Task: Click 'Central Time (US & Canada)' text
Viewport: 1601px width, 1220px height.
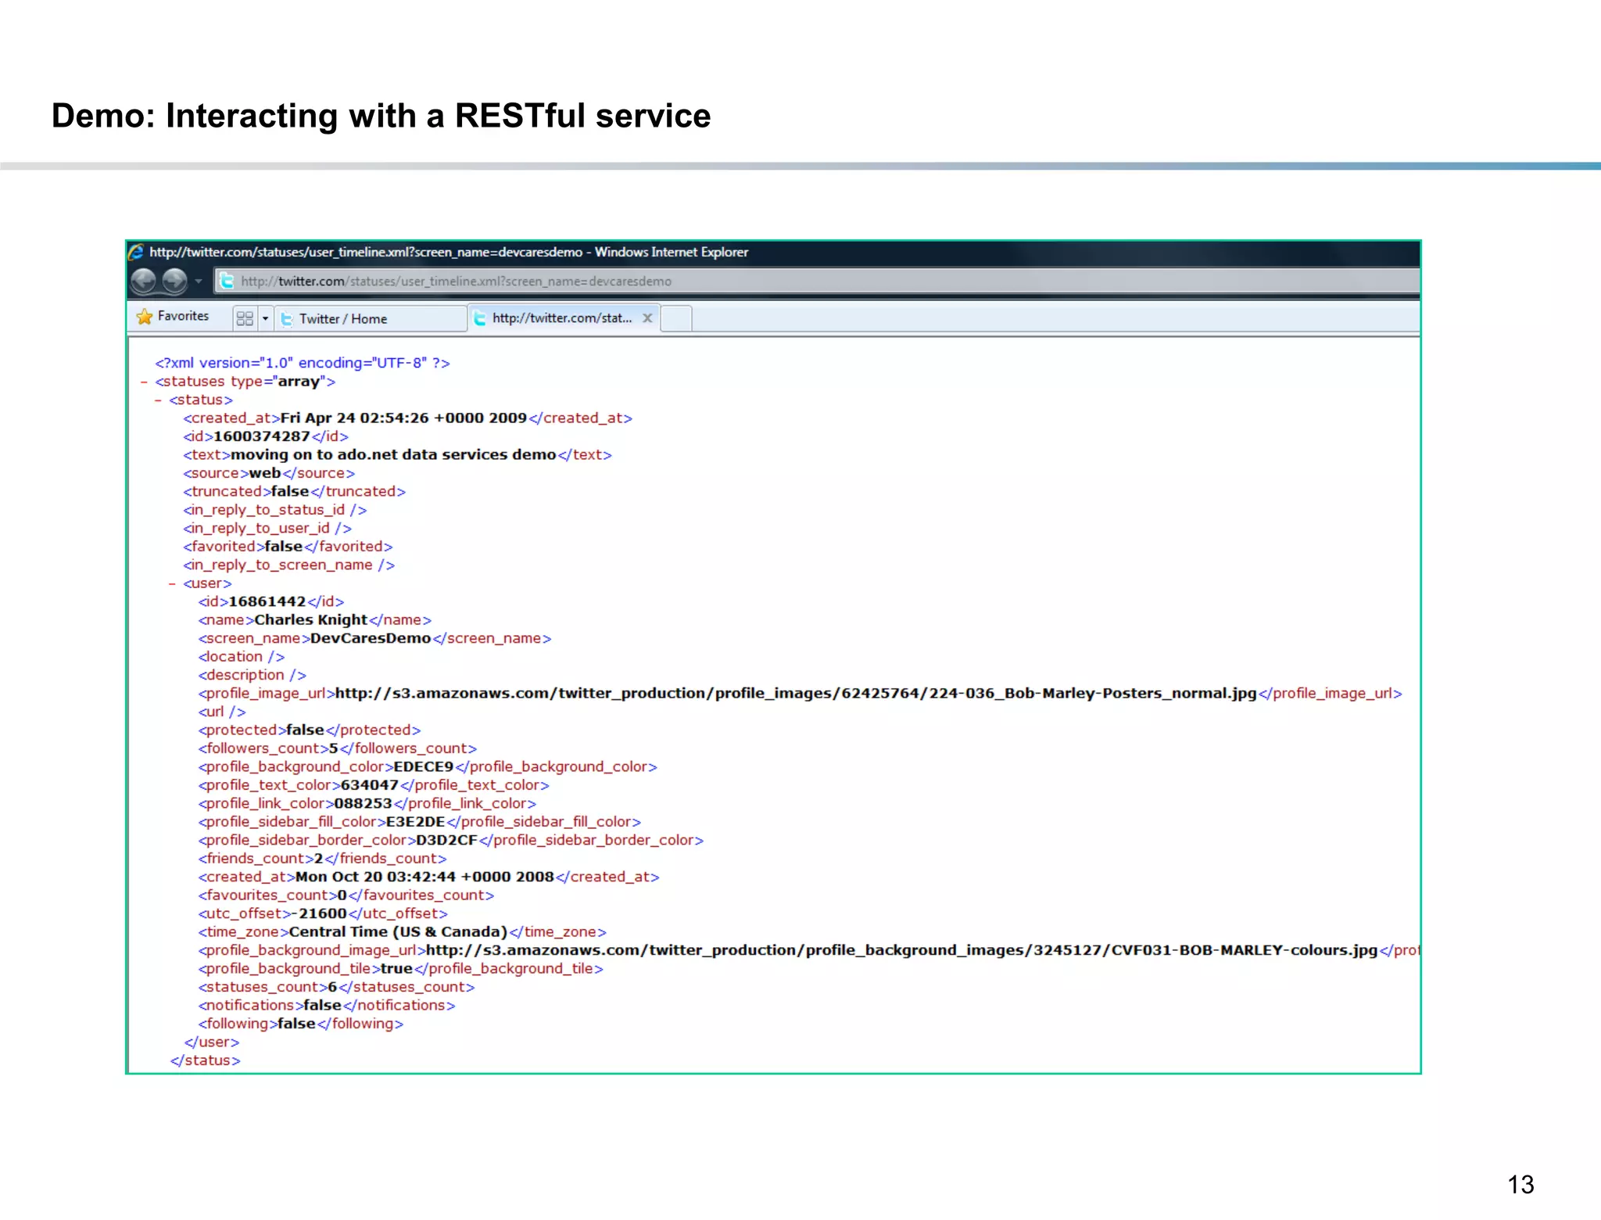Action: [398, 932]
